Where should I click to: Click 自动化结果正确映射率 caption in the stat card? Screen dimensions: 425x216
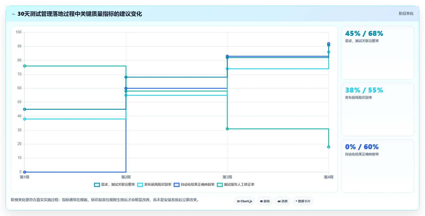362,154
